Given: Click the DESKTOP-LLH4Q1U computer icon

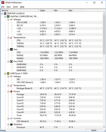Looking at the screenshot, I should [5, 13].
